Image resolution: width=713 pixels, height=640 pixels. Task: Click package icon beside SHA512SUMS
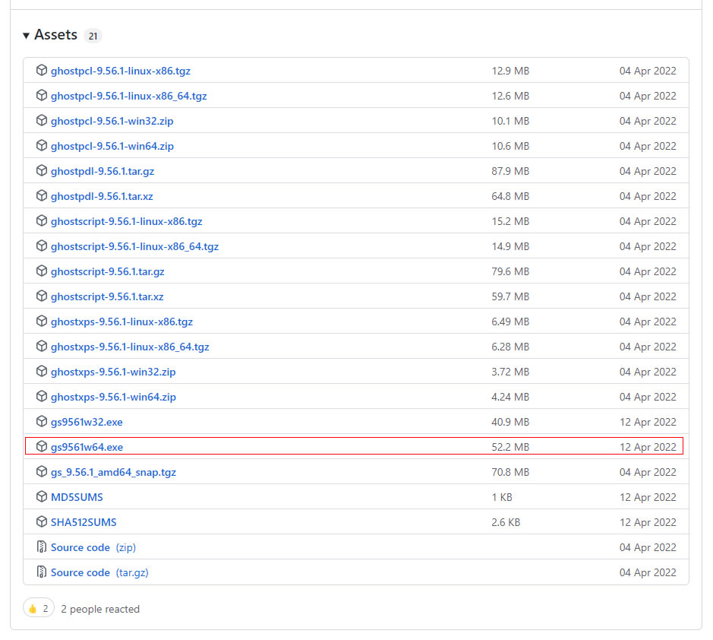pos(42,522)
